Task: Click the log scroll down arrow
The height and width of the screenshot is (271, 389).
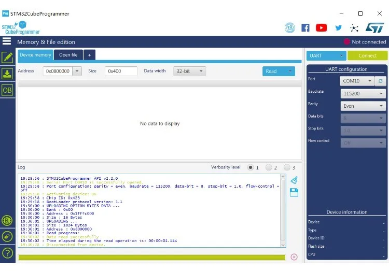Action: (283, 245)
